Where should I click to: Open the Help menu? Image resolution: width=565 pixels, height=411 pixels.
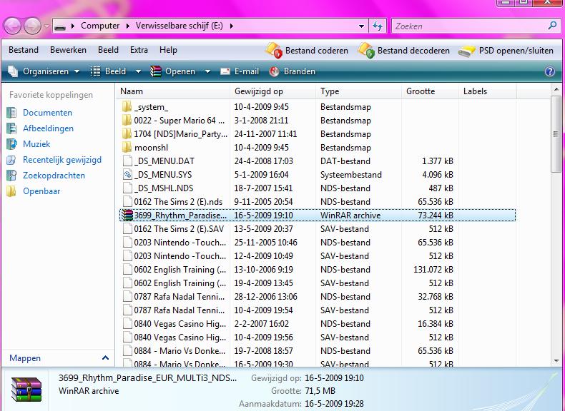point(168,50)
